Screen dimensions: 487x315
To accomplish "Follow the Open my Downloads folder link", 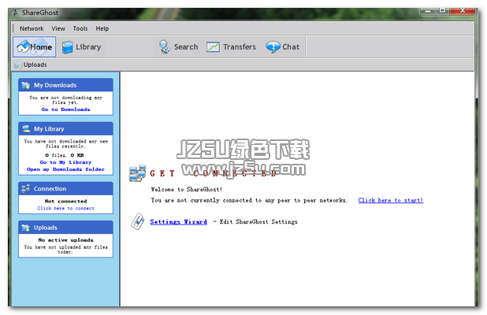I will [x=65, y=169].
